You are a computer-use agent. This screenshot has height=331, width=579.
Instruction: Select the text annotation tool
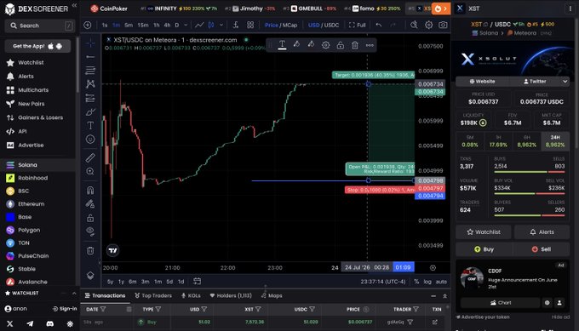90,125
